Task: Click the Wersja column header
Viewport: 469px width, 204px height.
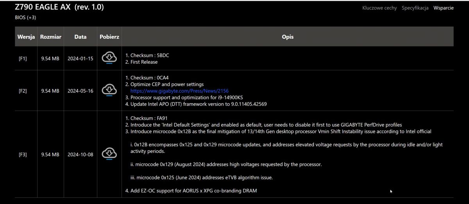Action: pyautogui.click(x=26, y=37)
